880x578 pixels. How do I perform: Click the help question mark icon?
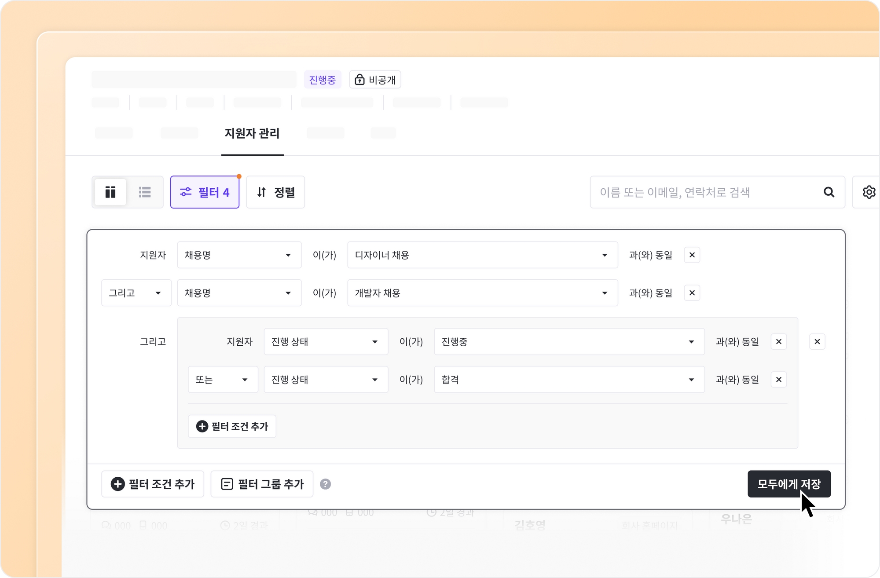coord(325,484)
